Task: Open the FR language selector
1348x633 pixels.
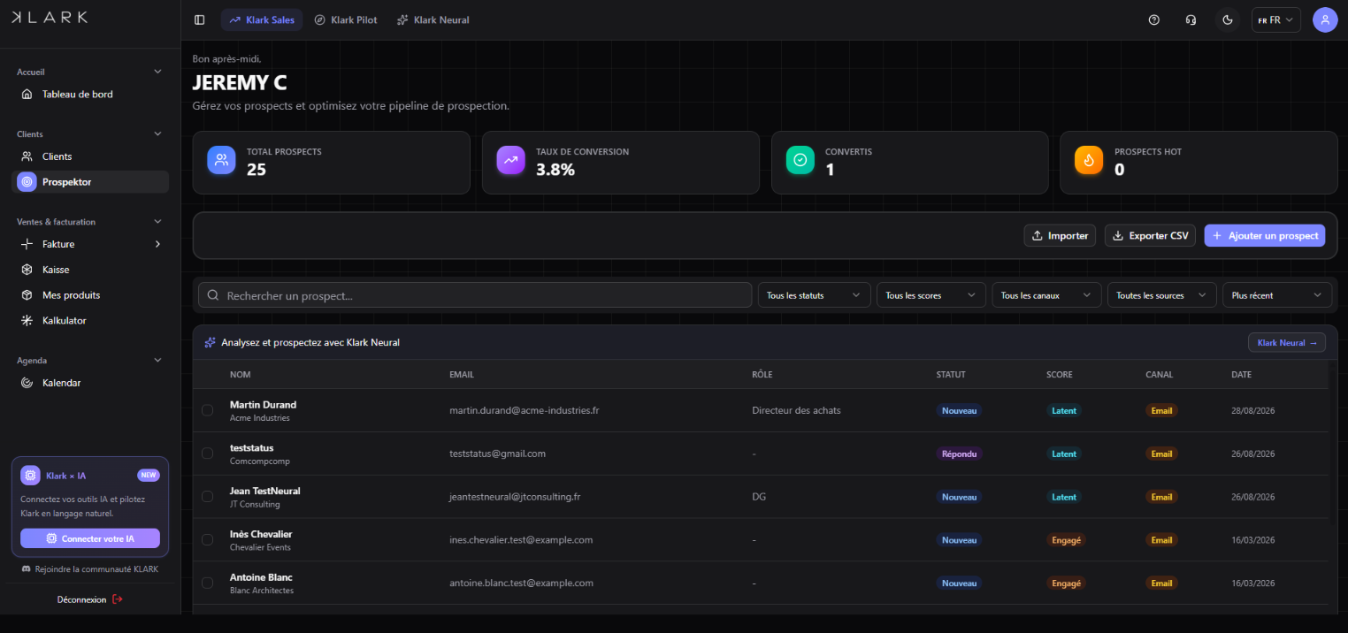Action: (1275, 19)
